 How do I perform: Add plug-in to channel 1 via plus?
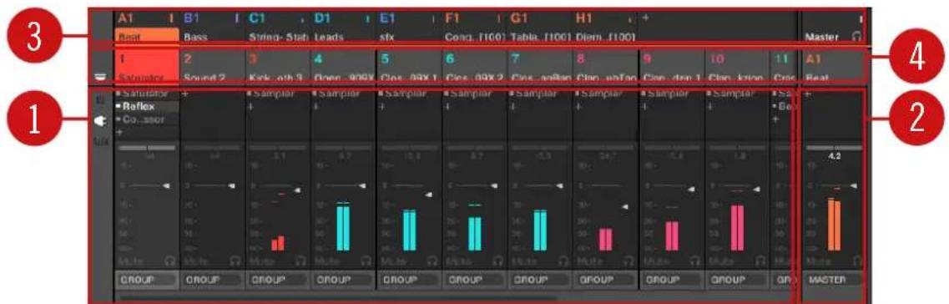point(119,131)
